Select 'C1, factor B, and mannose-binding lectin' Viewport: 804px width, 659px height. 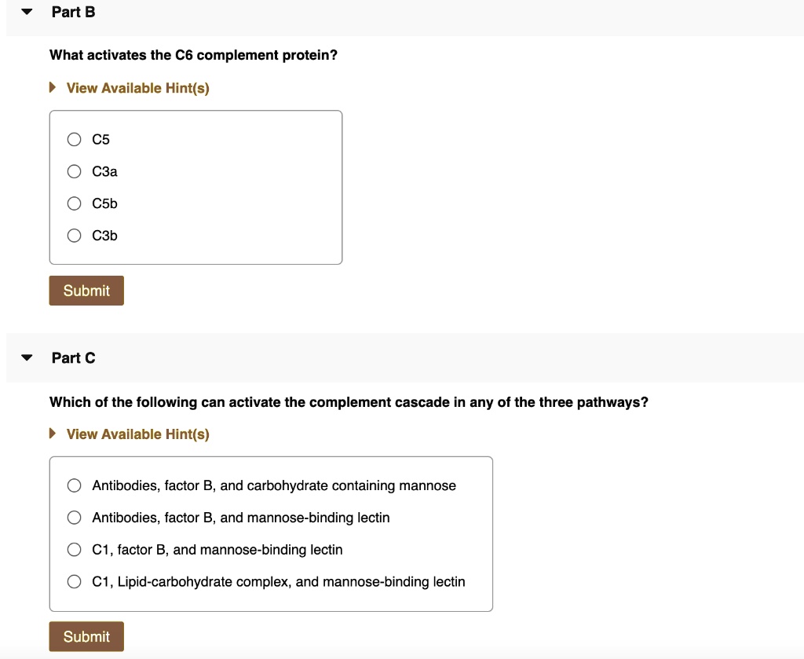click(x=74, y=550)
